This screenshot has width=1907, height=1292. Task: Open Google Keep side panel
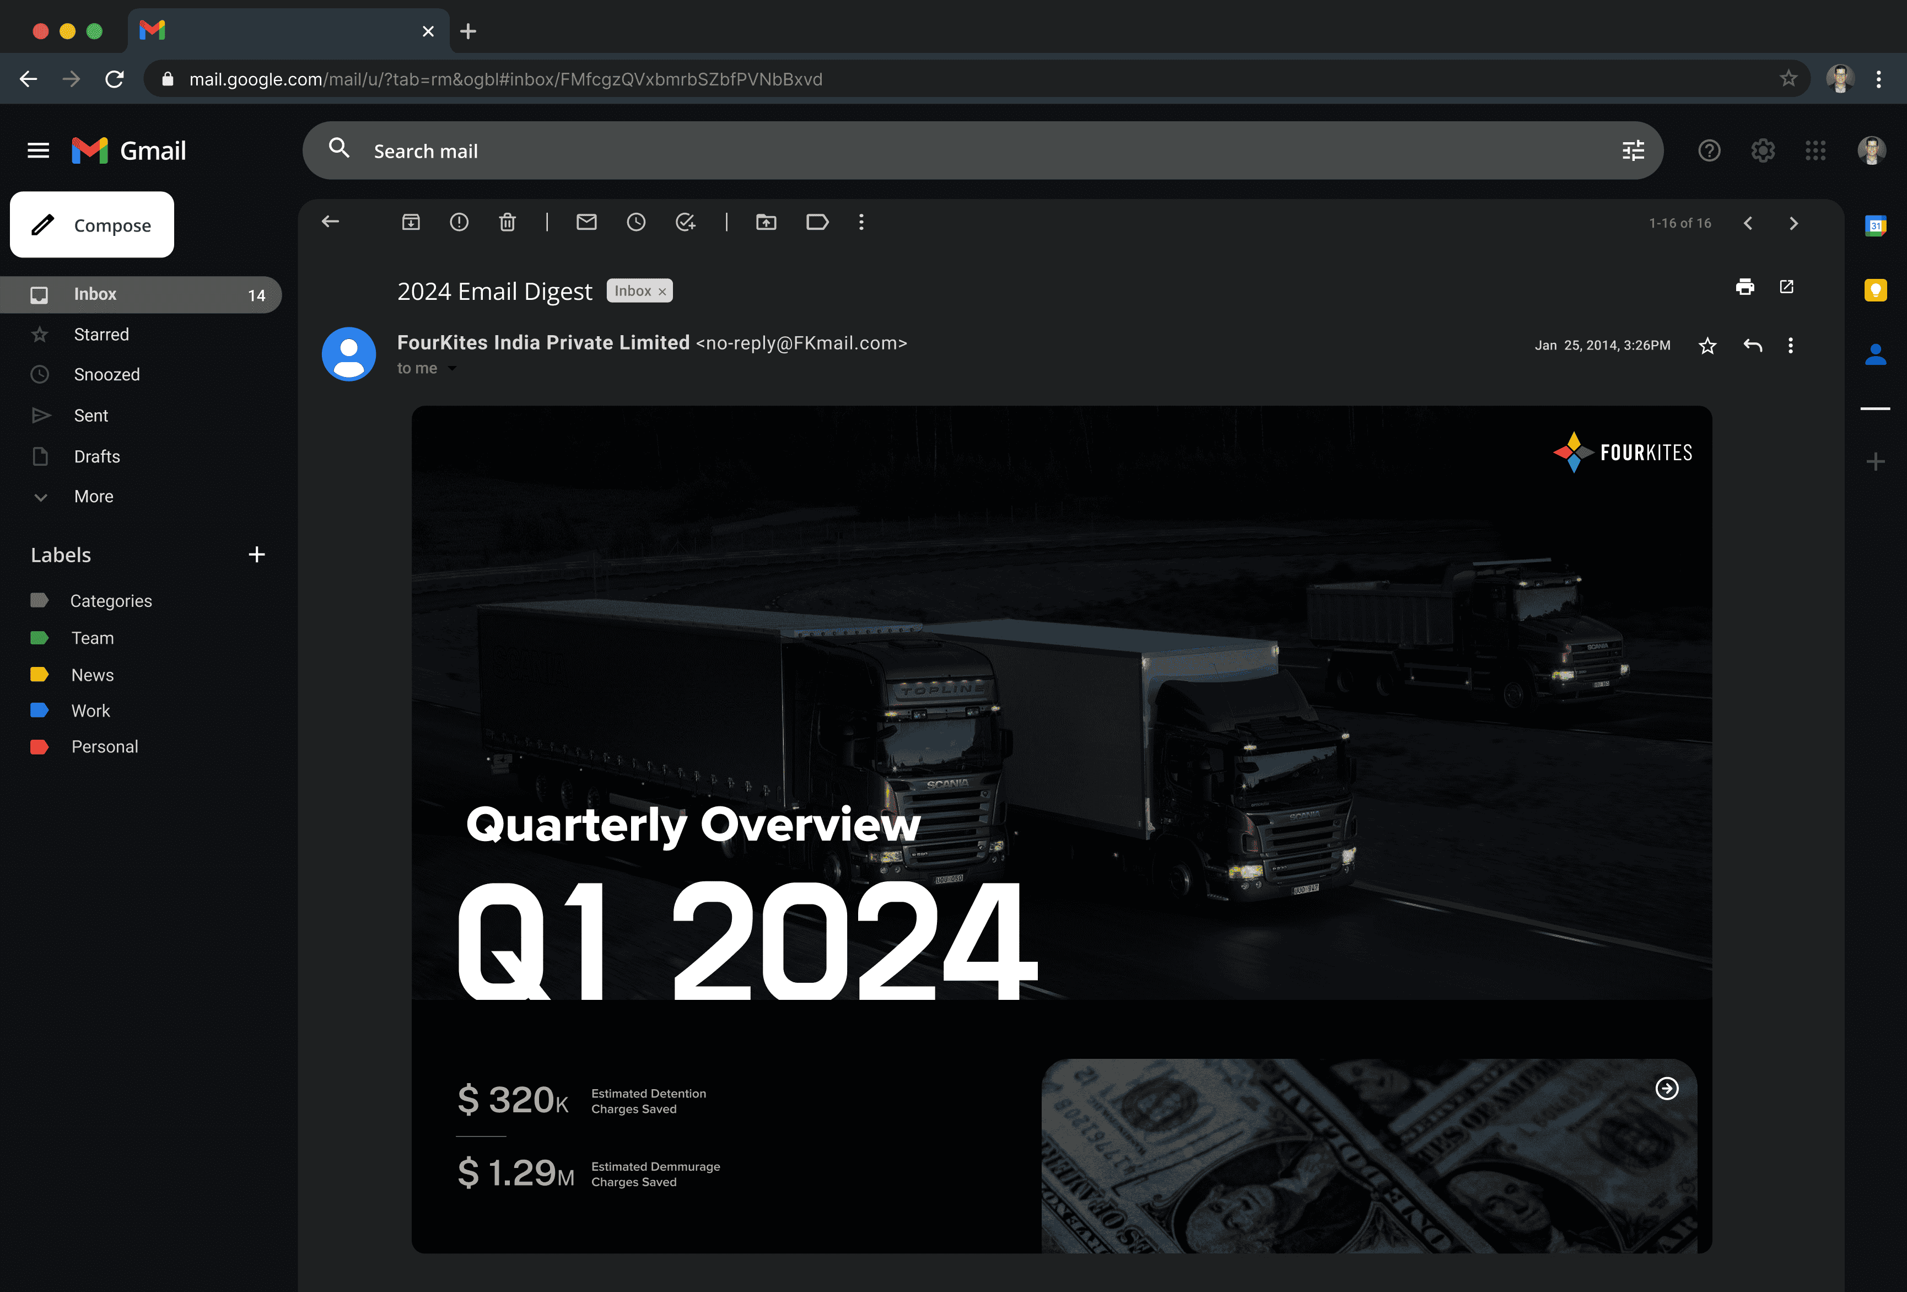pyautogui.click(x=1876, y=290)
